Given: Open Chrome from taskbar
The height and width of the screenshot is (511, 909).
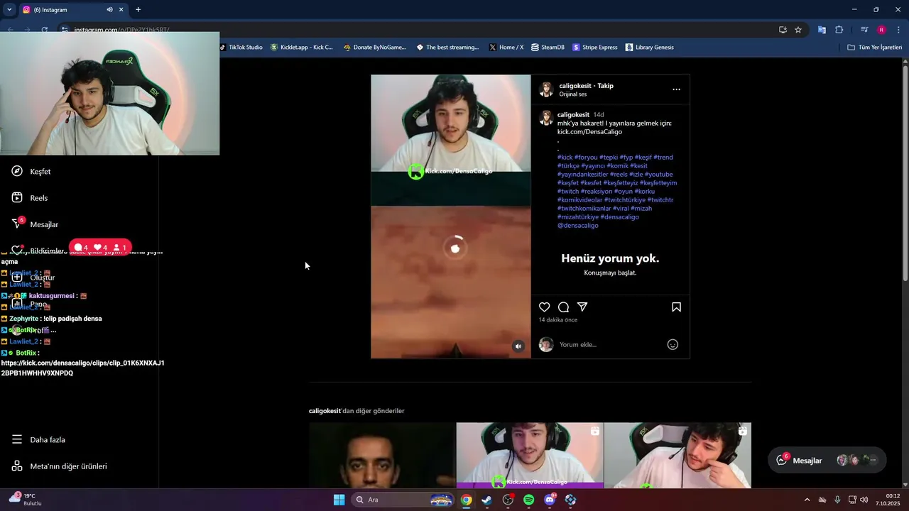Looking at the screenshot, I should click(x=466, y=500).
